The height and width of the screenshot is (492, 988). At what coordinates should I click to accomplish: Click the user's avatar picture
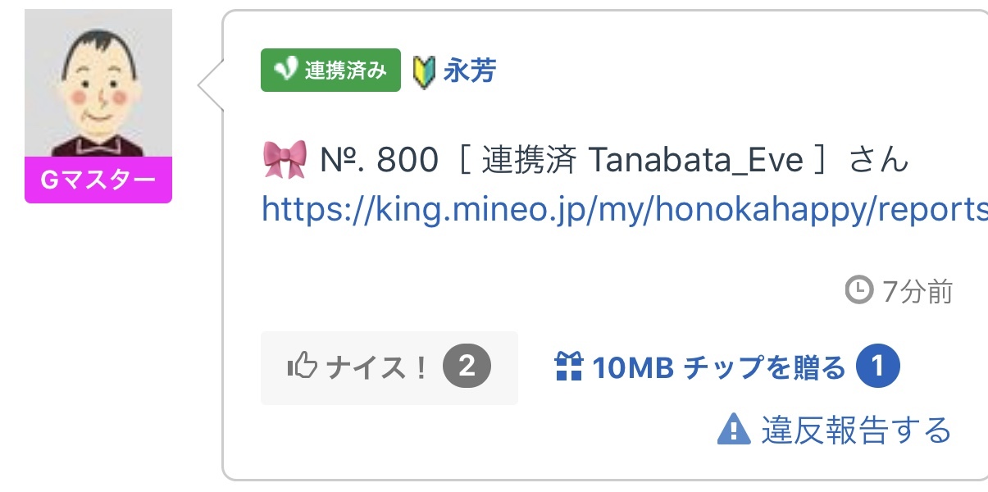click(x=98, y=83)
